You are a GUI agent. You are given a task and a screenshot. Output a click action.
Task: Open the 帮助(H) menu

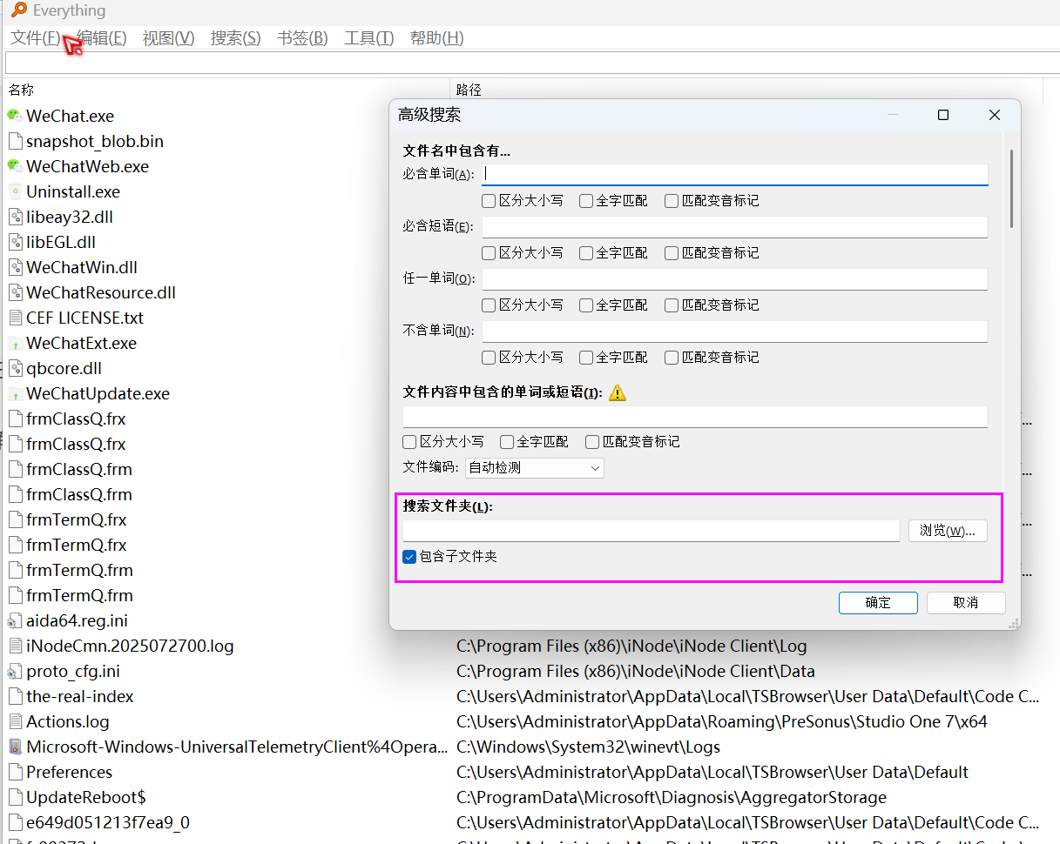pyautogui.click(x=436, y=38)
